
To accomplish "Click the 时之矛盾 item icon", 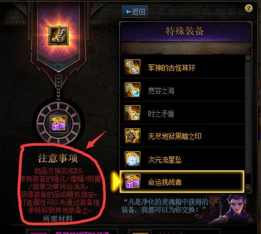I will pos(133,113).
